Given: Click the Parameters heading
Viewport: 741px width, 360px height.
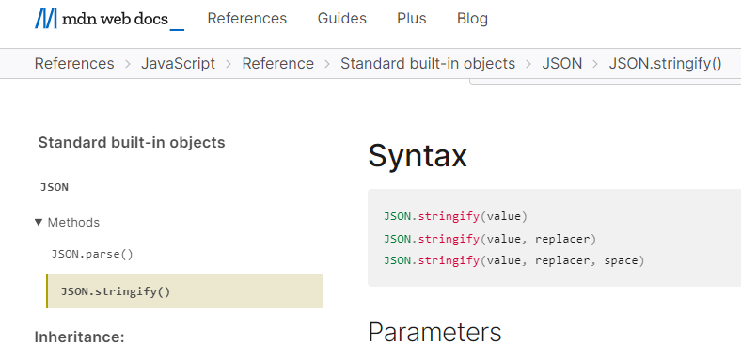Looking at the screenshot, I should coord(434,332).
